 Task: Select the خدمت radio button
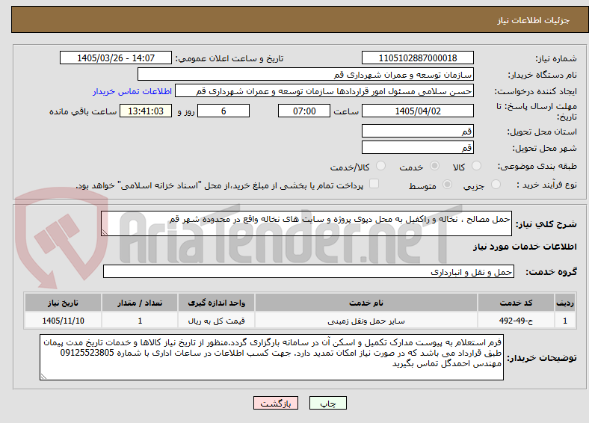pyautogui.click(x=434, y=166)
